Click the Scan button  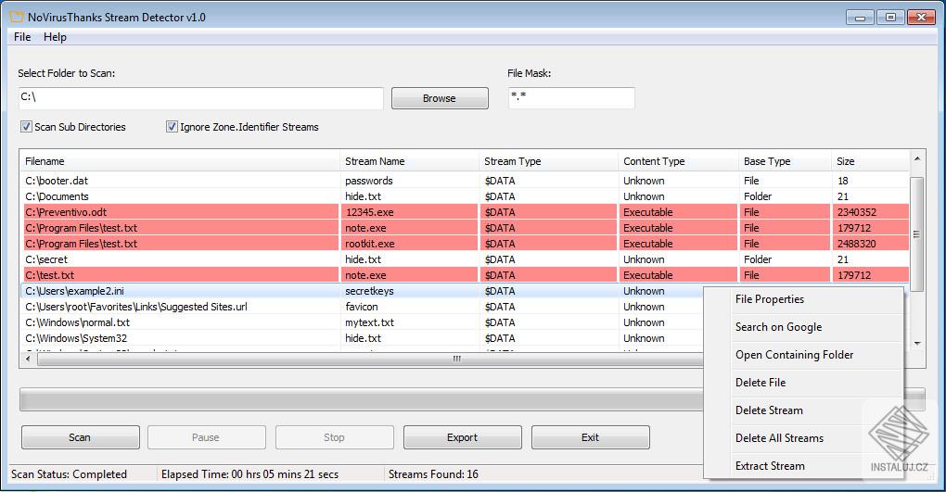[x=81, y=437]
